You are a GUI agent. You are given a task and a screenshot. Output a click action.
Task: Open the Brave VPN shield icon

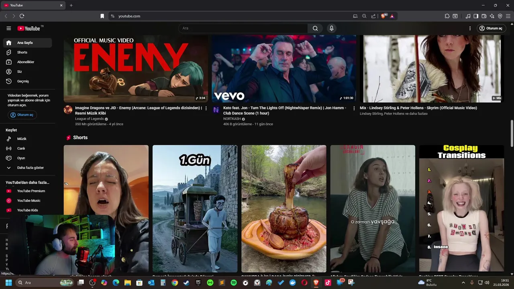pyautogui.click(x=500, y=16)
